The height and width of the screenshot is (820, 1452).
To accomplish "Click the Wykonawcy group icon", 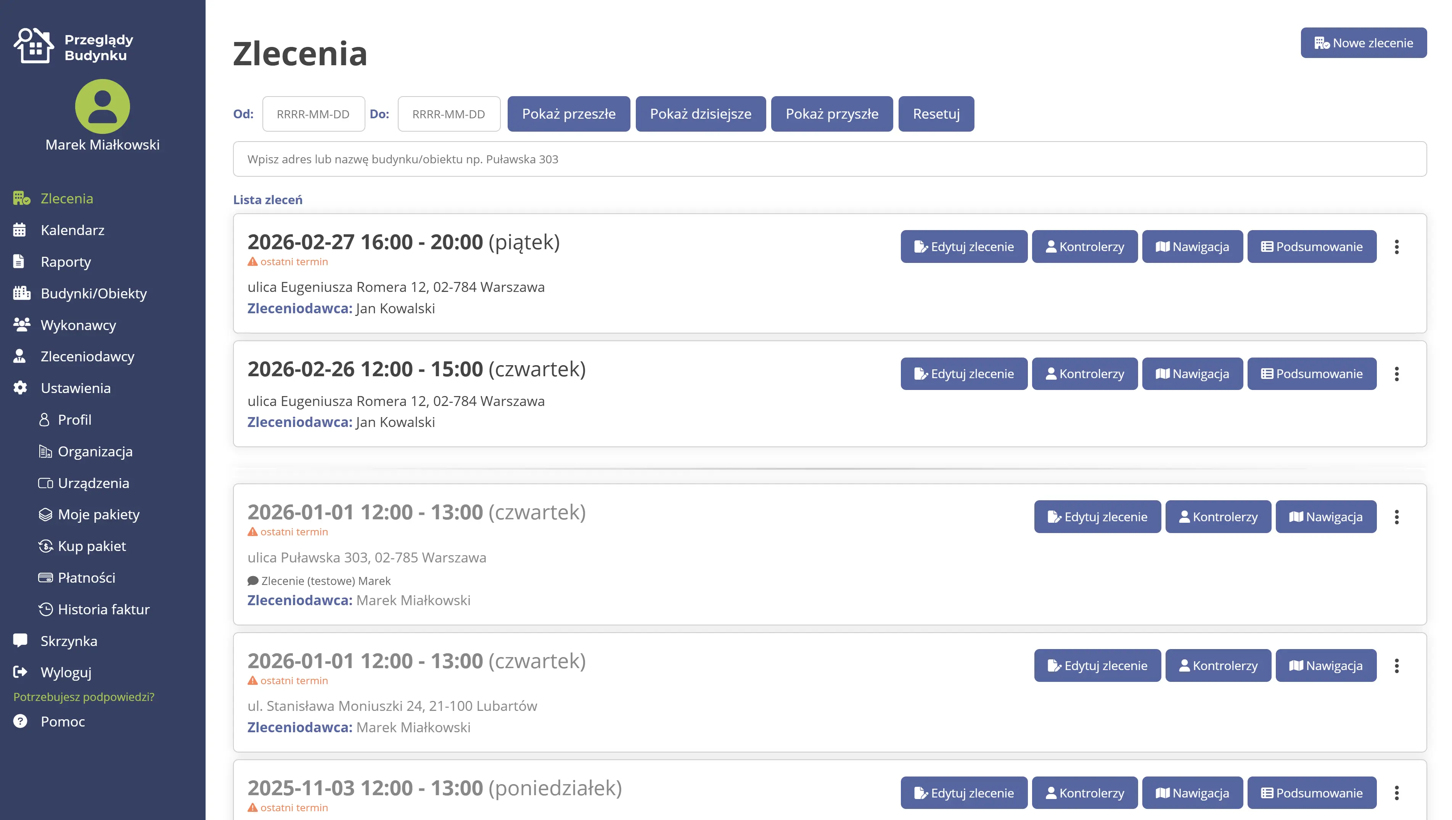I will tap(21, 325).
